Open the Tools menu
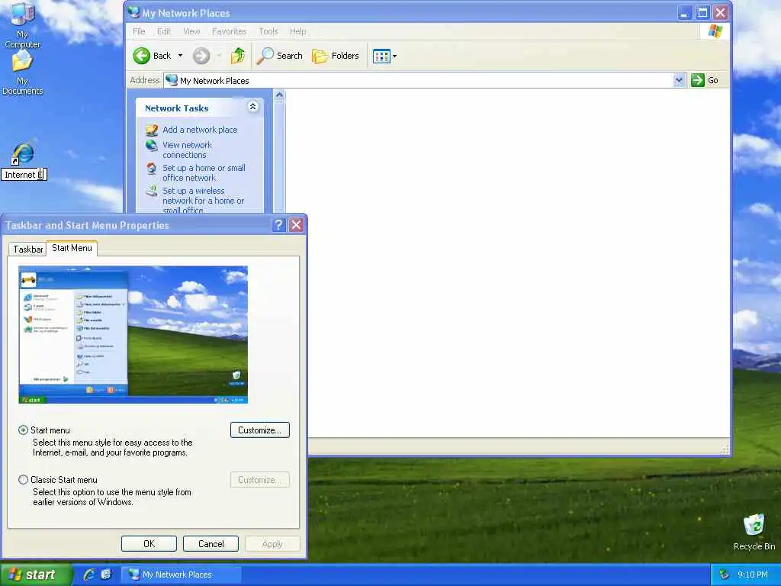Screen dimensions: 781x586 pyautogui.click(x=268, y=31)
